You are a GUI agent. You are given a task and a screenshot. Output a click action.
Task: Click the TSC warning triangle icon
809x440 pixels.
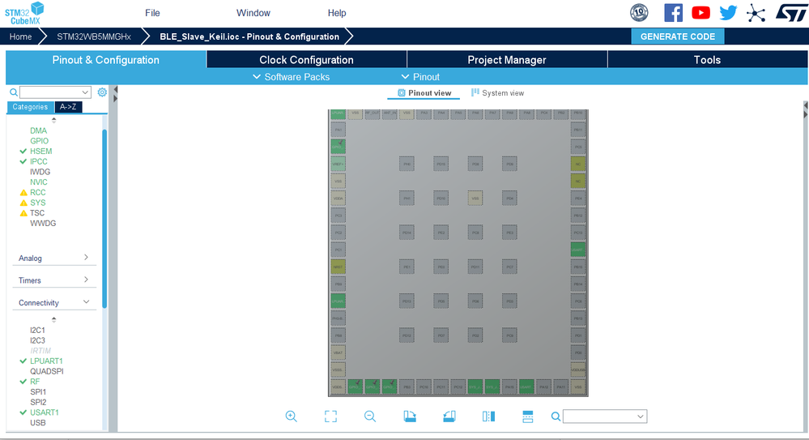(x=23, y=213)
